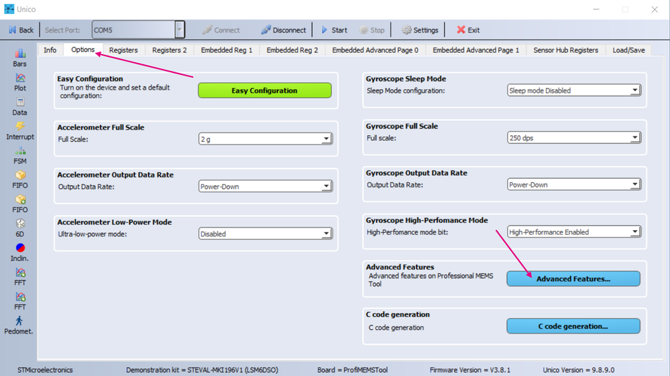
Task: Open the Pedometer tool in sidebar
Action: coord(19,325)
